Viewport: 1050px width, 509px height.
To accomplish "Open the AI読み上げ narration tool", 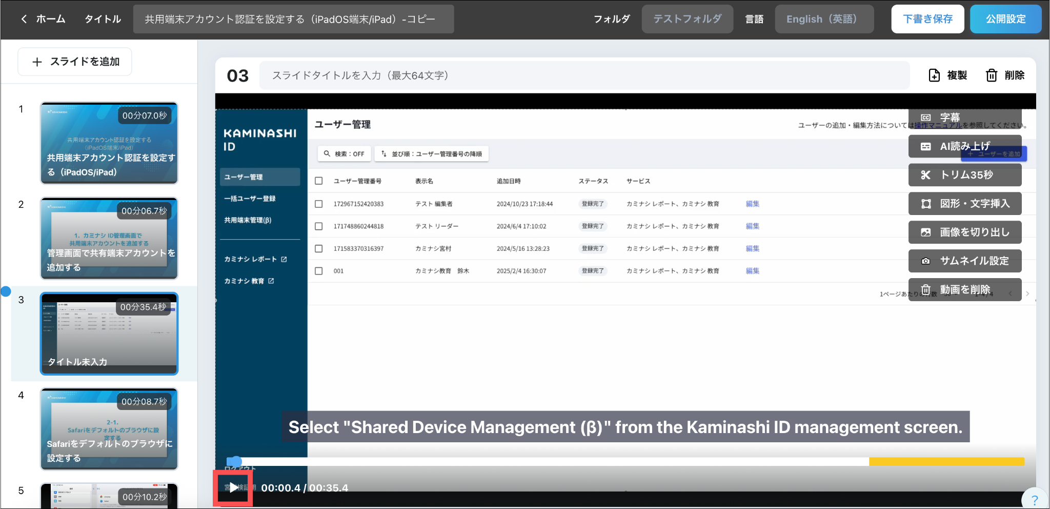I will [x=965, y=146].
